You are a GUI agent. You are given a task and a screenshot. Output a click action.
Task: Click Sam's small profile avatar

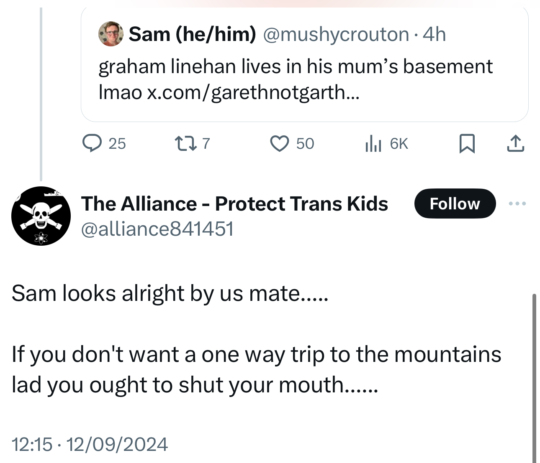pyautogui.click(x=111, y=34)
